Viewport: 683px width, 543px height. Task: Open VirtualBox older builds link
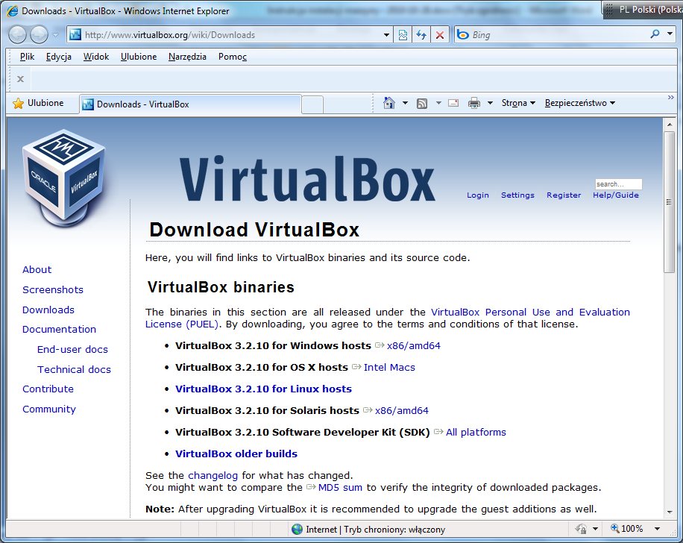pos(236,453)
